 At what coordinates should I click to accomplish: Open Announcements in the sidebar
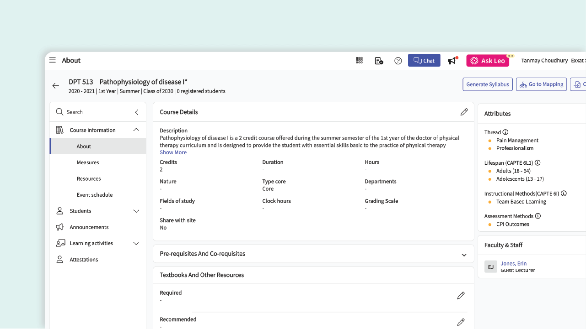89,227
